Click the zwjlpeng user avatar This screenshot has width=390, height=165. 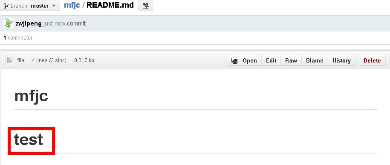tap(9, 23)
